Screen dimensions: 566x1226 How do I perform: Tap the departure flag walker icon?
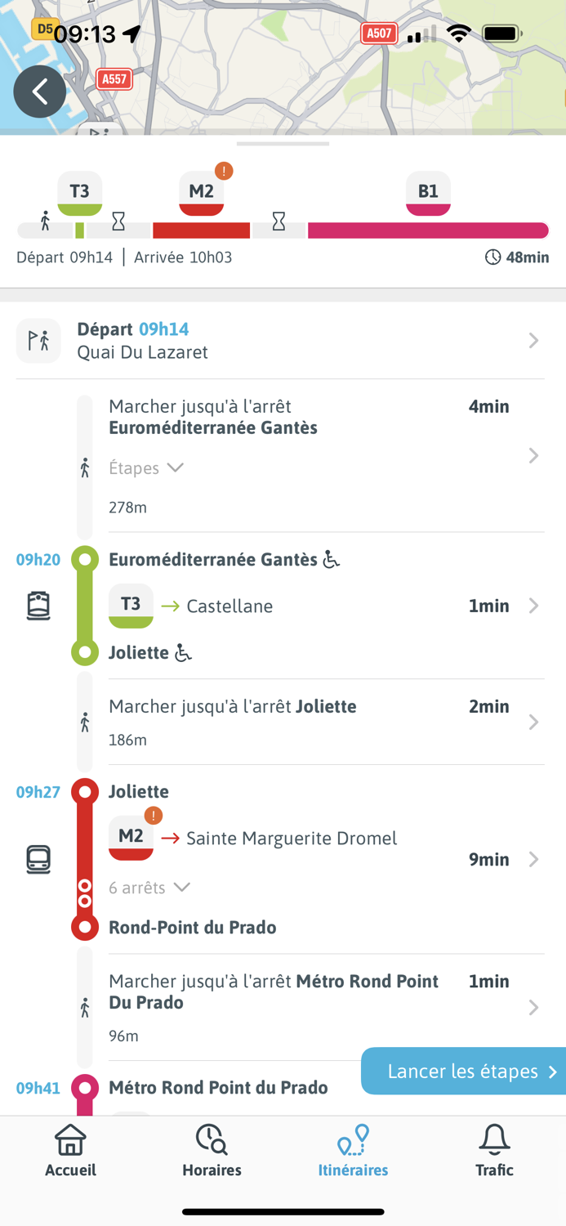pos(38,340)
